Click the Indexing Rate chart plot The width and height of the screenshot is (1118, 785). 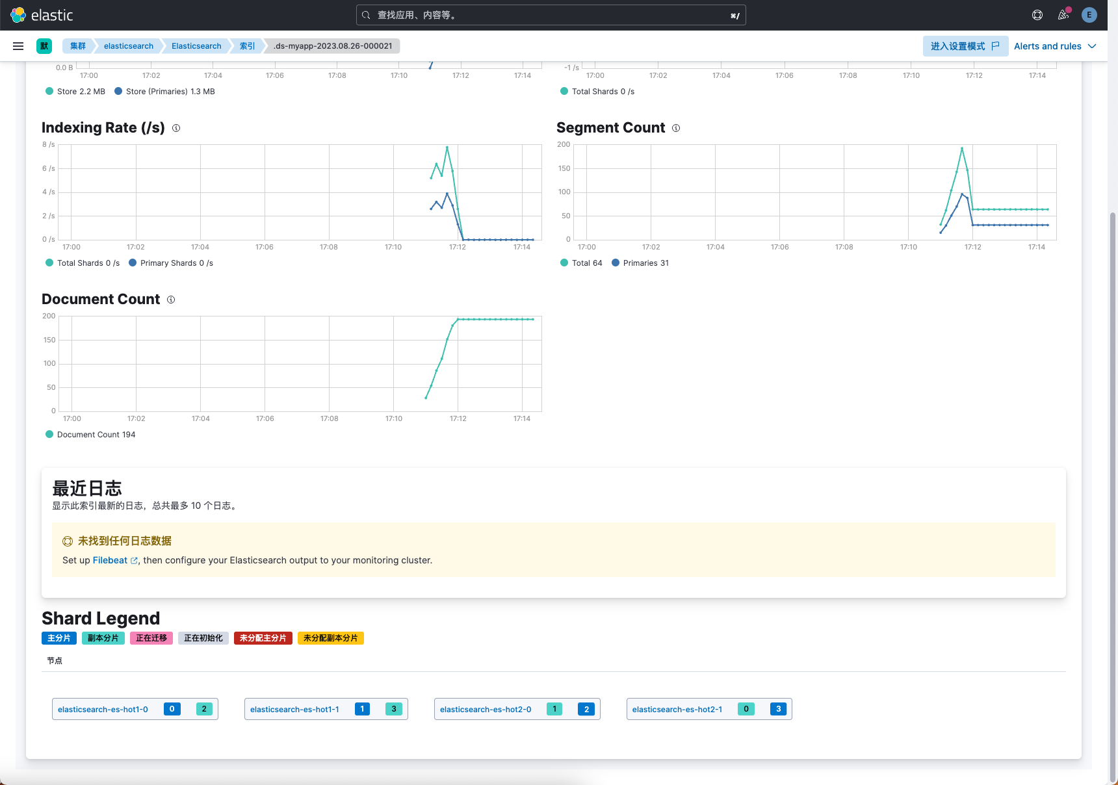click(x=300, y=192)
